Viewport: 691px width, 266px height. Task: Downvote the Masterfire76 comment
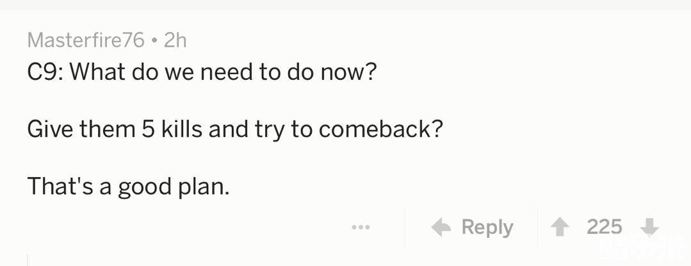click(649, 227)
